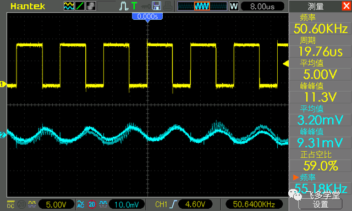Click the cyan 平均值 label

pos(312,109)
